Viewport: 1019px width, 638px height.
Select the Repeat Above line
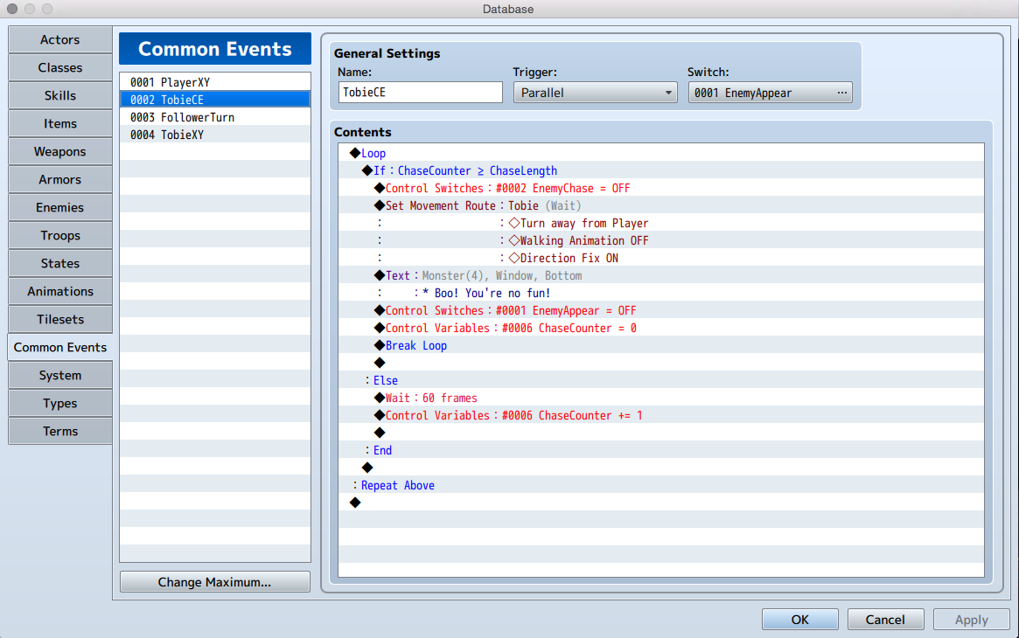(661, 486)
